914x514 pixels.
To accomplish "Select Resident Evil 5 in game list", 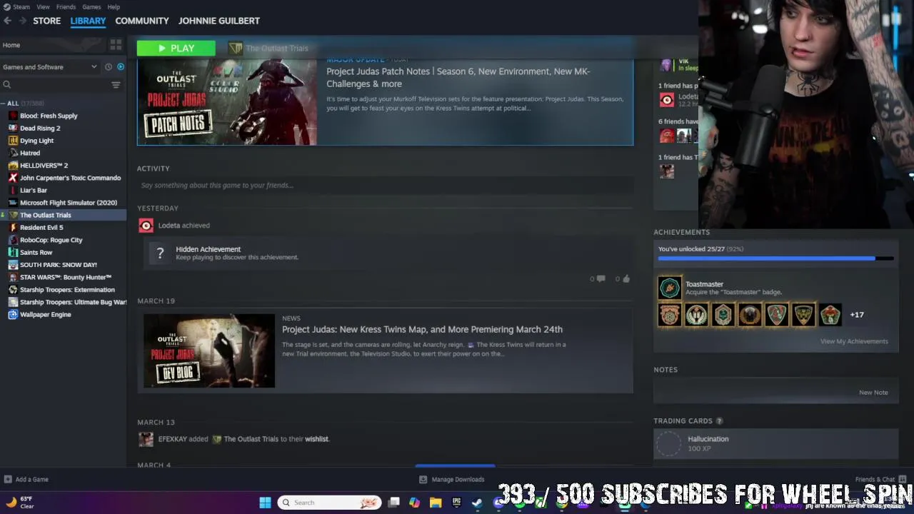I will [x=41, y=228].
